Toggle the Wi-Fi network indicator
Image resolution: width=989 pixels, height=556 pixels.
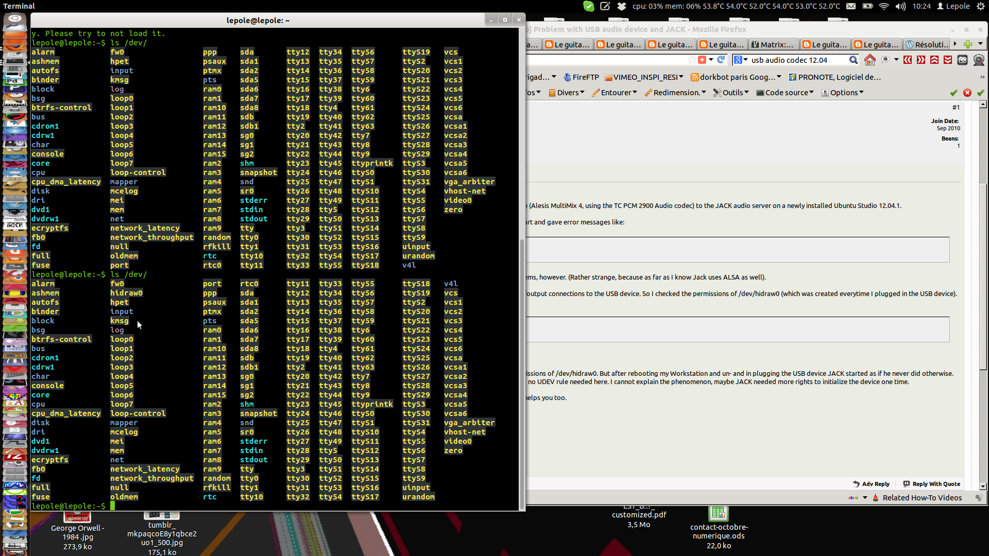[884, 6]
